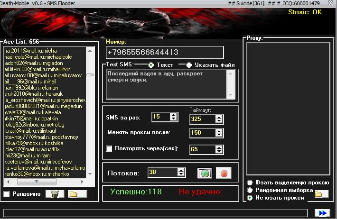
Task: Select Юзать выделеную проксю radio option
Action: 250,182
